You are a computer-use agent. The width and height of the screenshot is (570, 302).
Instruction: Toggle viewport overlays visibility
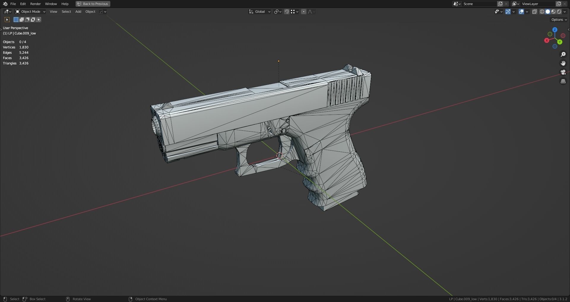[521, 12]
